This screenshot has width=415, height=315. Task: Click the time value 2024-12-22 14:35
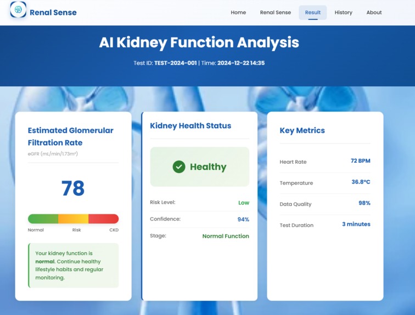241,63
